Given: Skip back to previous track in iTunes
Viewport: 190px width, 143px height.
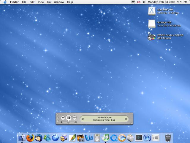Looking at the screenshot, I should point(63,118).
